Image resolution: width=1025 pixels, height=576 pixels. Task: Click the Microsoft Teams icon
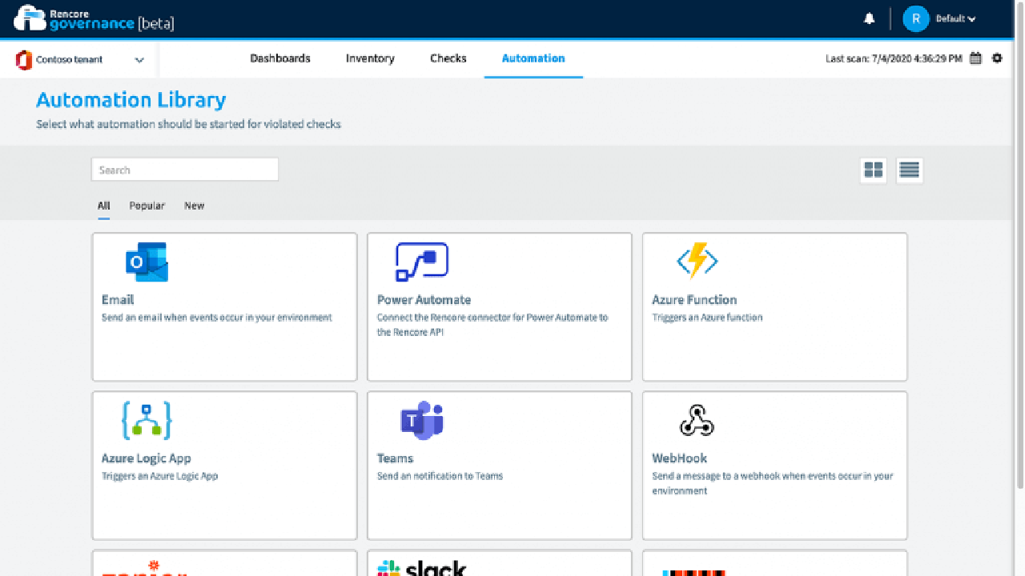tap(422, 420)
